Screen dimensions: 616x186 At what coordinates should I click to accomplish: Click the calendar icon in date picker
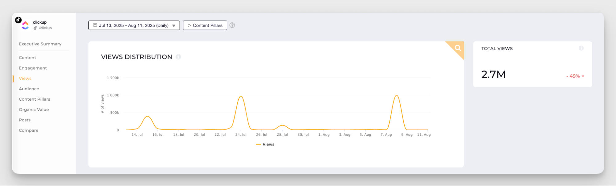point(95,25)
